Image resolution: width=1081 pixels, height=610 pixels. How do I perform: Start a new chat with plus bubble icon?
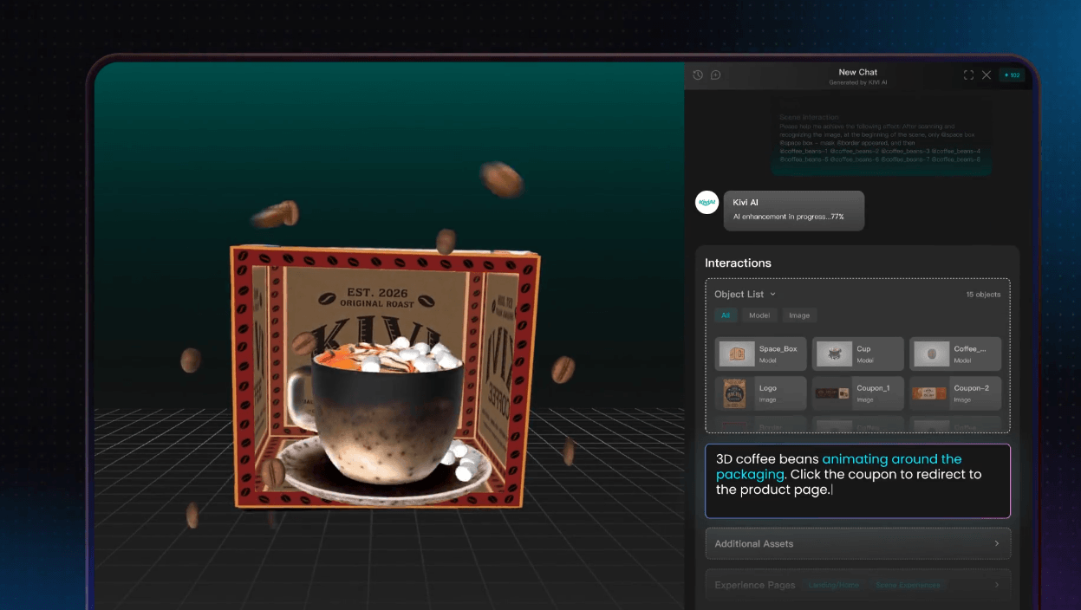[716, 75]
